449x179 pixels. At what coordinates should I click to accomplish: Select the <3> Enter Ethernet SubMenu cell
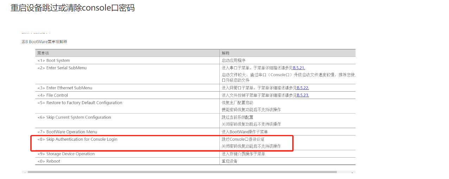[x=127, y=88]
